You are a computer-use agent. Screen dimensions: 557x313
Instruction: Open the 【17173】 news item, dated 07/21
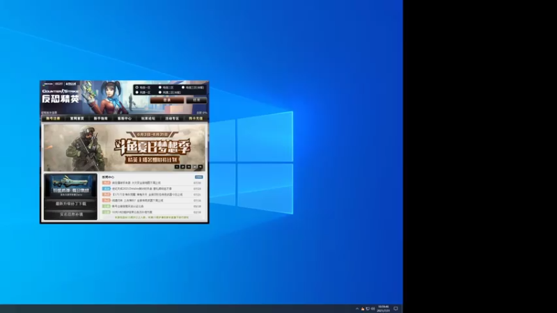point(152,195)
